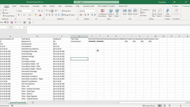
Task: Open the Merge & Center dropdown arrow
Action: 76,15
